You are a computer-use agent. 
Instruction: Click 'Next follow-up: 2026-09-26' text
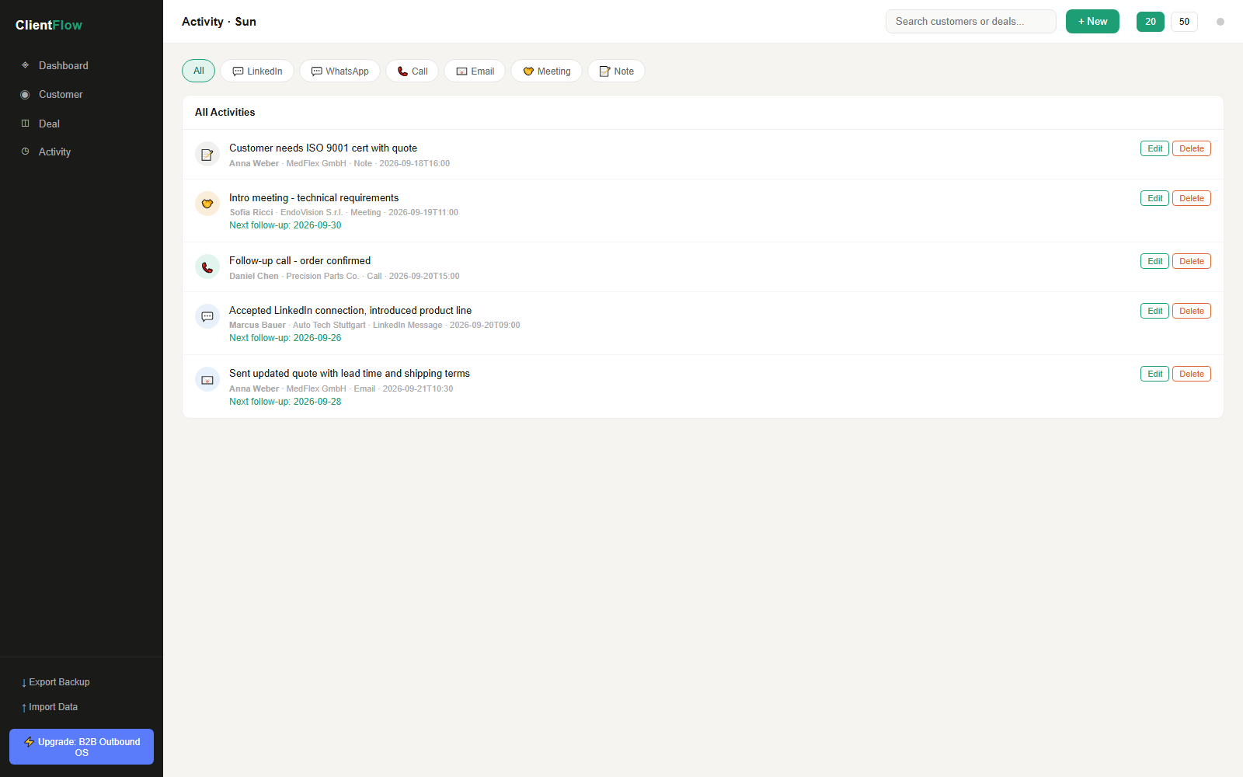pyautogui.click(x=285, y=338)
